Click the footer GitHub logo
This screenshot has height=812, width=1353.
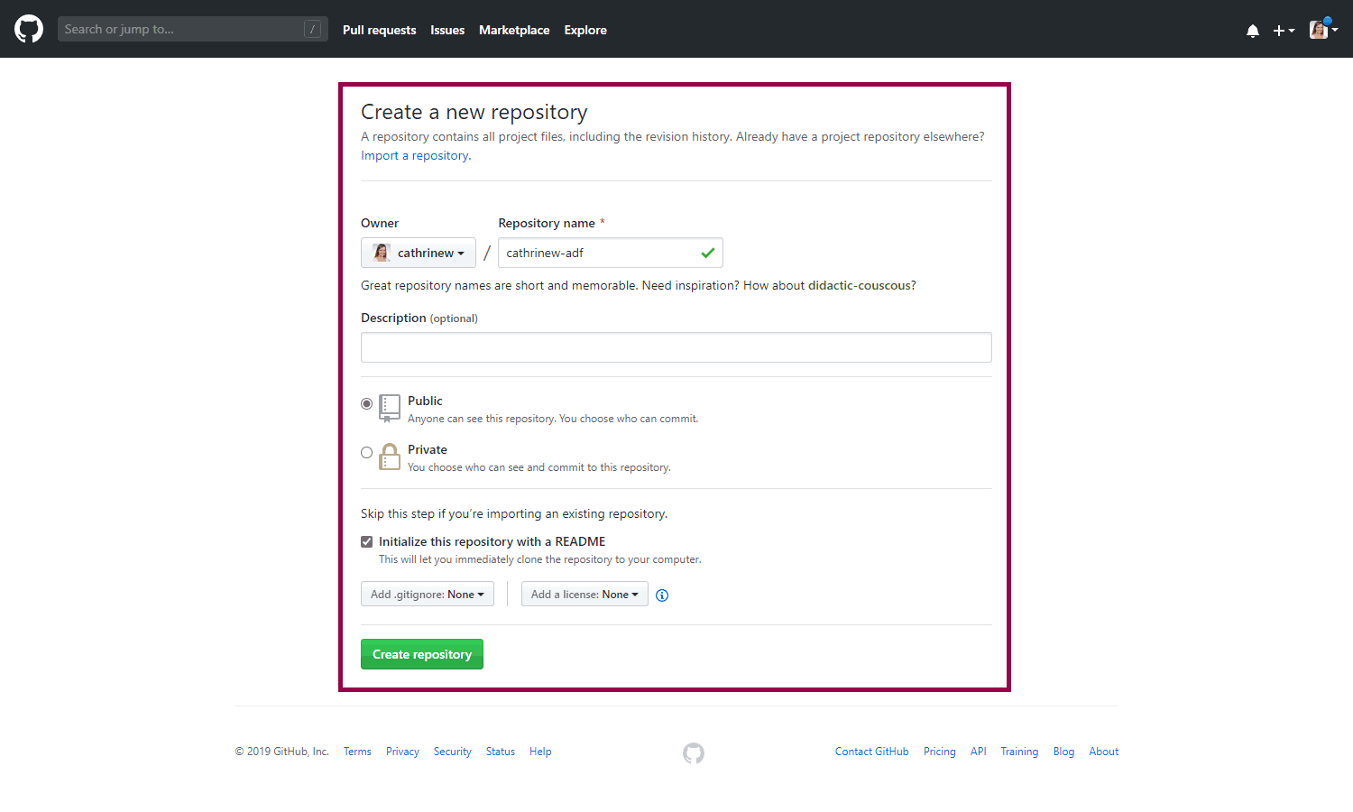click(x=693, y=752)
